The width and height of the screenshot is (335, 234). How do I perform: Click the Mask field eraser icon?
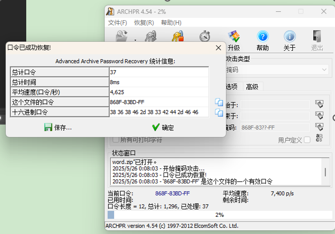click(319, 127)
